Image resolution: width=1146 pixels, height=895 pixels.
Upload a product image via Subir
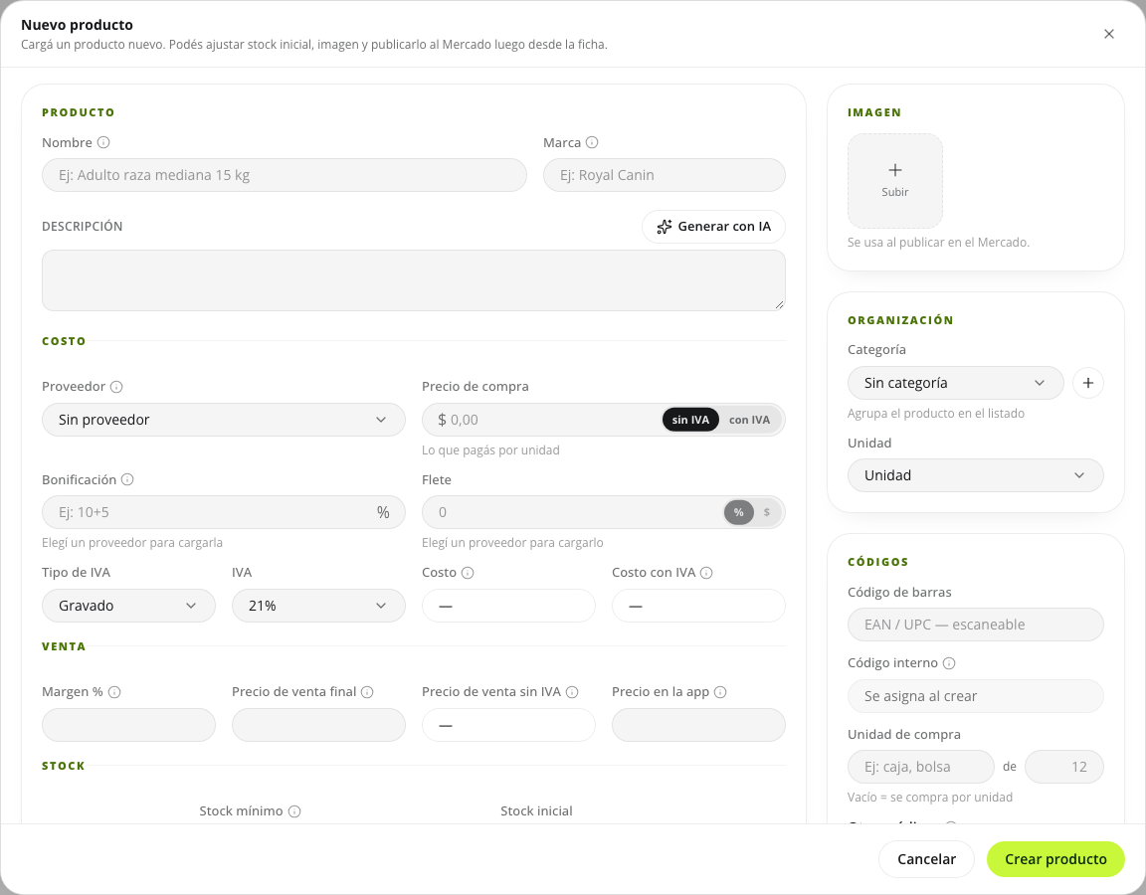coord(894,180)
